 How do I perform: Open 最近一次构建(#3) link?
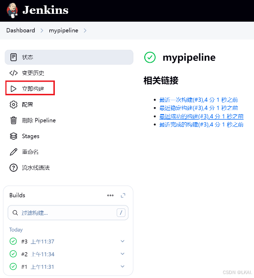[x=199, y=100]
